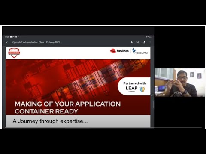Open search with the magnifier icon
The height and width of the screenshot is (154, 206).
[x=138, y=42]
